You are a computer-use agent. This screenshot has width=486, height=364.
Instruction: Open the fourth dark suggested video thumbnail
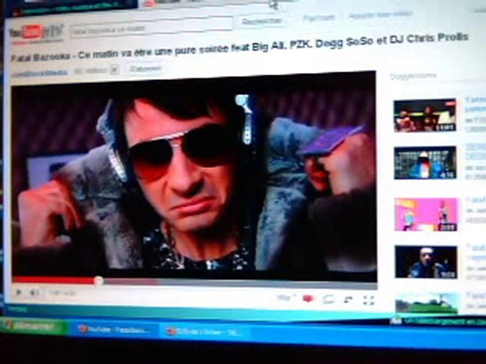pos(426,262)
